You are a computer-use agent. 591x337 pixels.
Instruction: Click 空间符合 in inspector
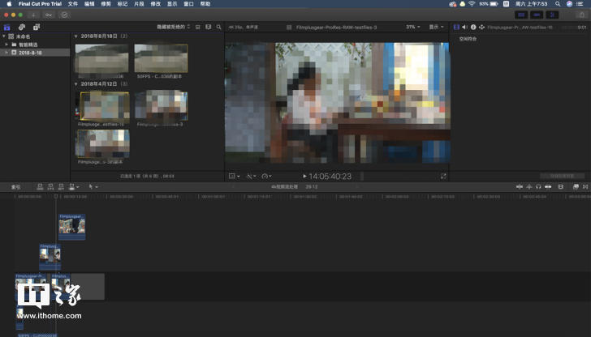click(468, 39)
